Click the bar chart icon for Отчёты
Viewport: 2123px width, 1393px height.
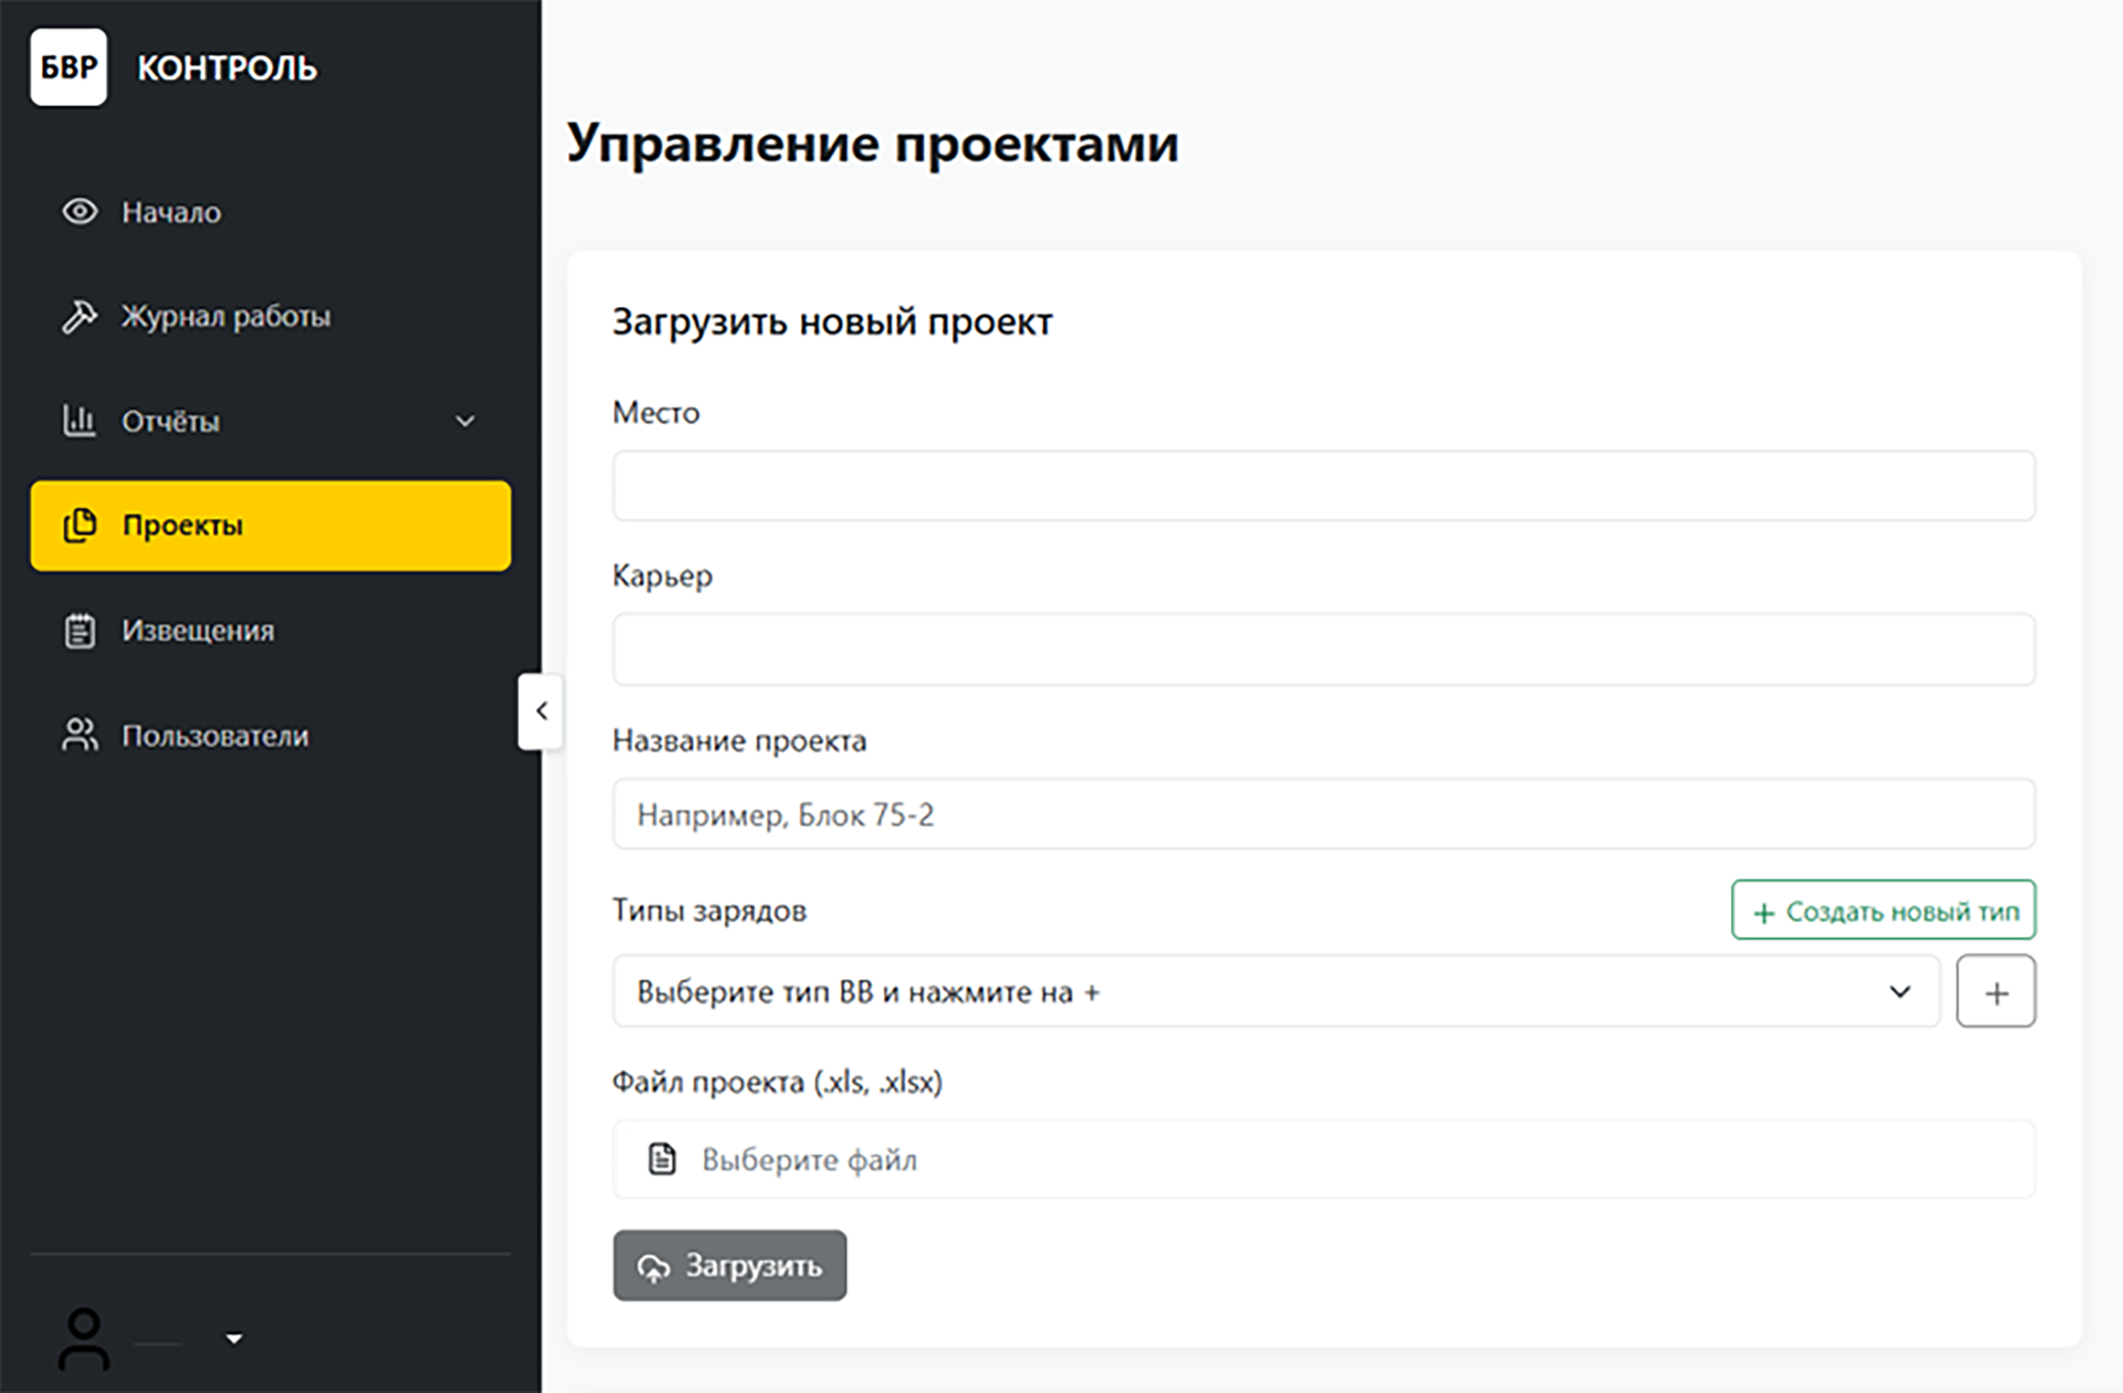tap(79, 420)
